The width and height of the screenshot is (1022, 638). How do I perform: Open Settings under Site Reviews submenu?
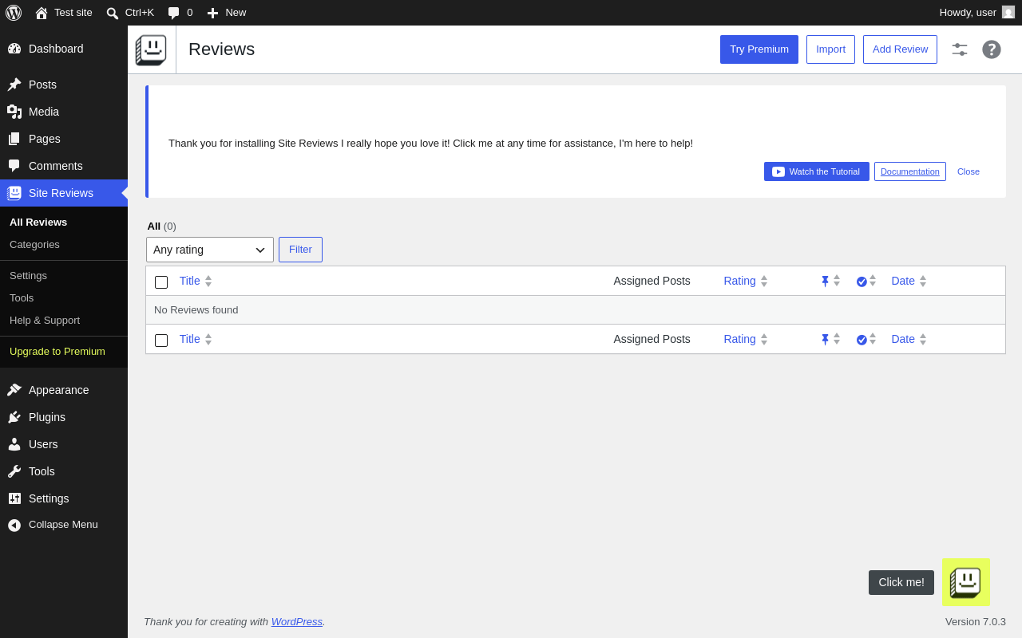tap(28, 275)
